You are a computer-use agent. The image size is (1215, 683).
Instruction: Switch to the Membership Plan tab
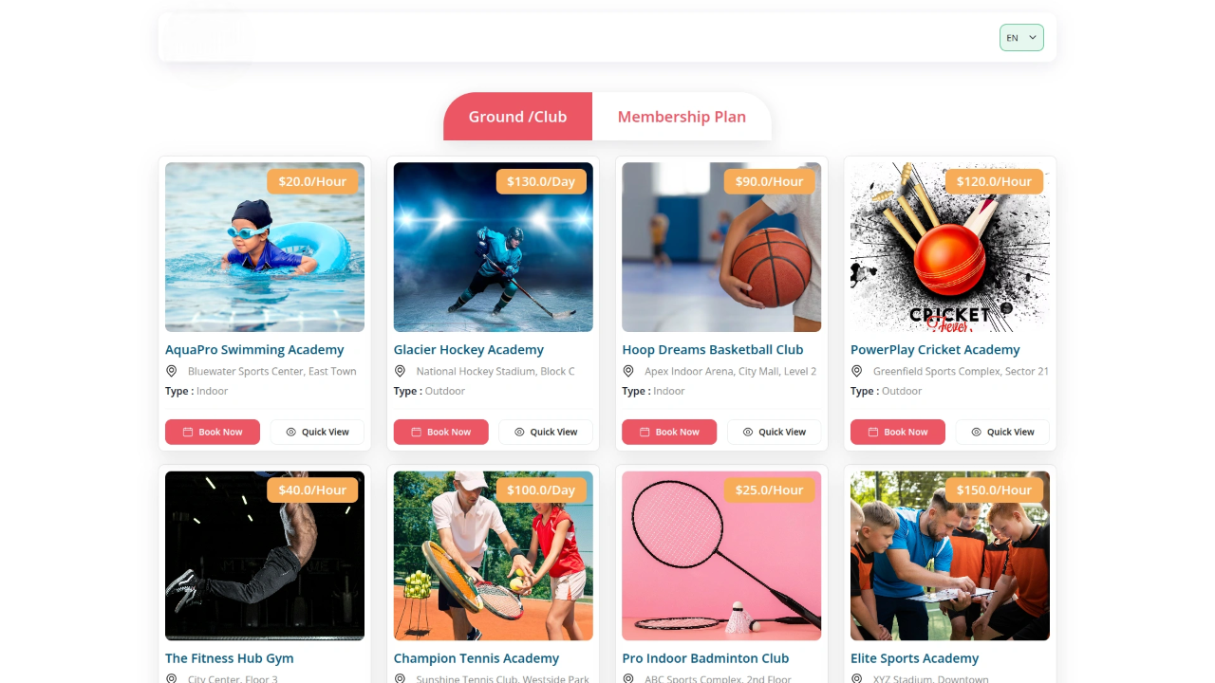click(x=682, y=117)
